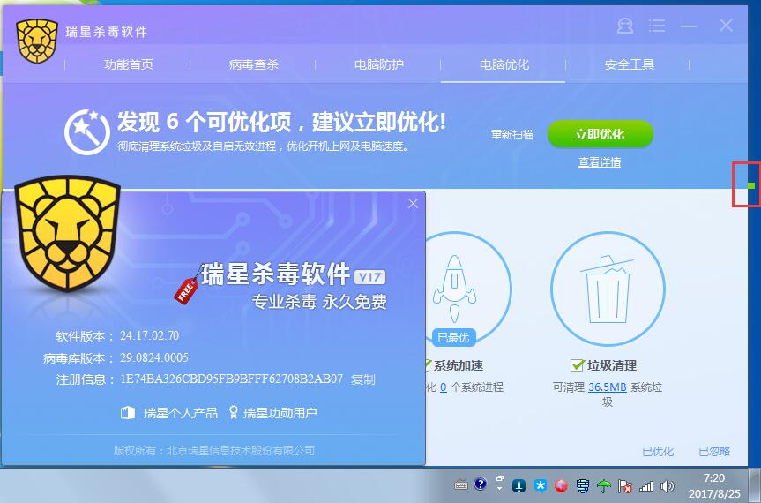
Task: Click the green umbrella tray icon
Action: pyautogui.click(x=603, y=485)
